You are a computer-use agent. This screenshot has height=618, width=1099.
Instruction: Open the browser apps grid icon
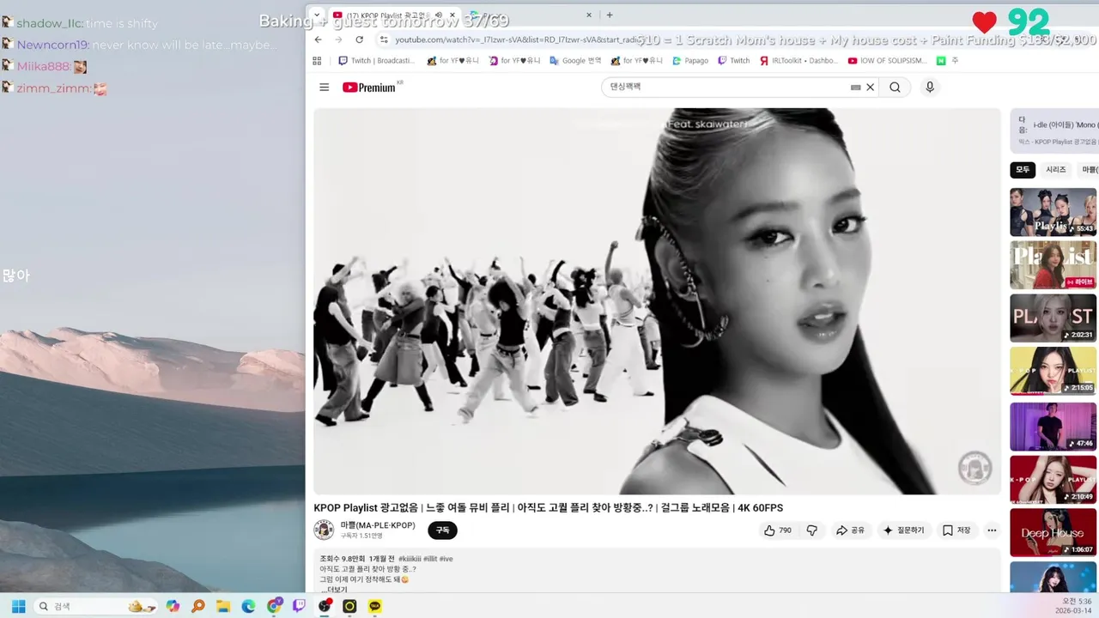(x=317, y=61)
